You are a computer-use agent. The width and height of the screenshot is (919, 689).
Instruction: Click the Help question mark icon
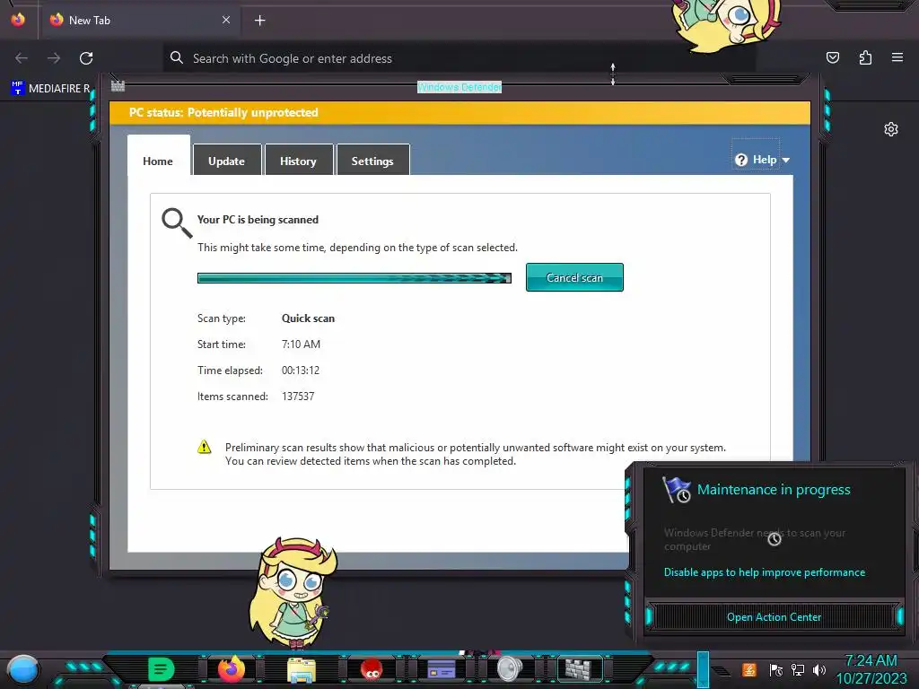(740, 160)
